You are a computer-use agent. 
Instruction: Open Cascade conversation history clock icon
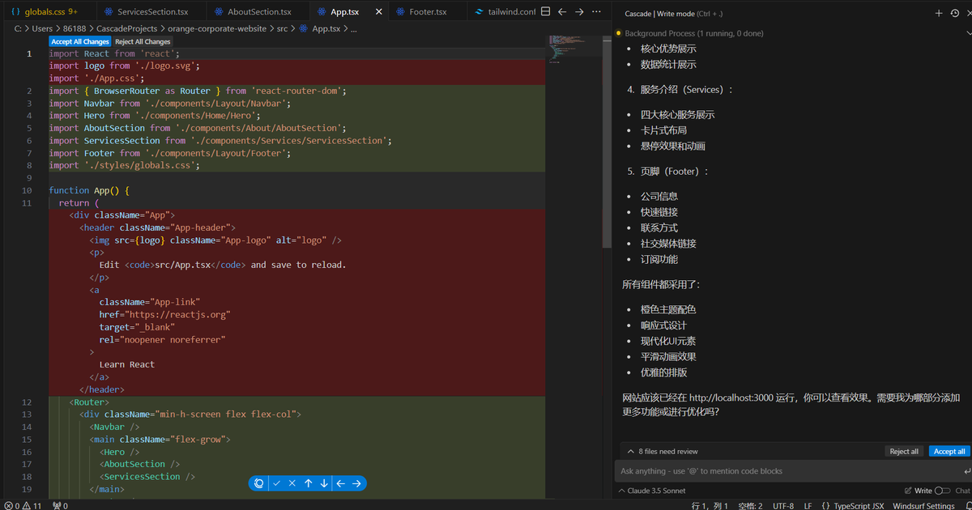click(955, 13)
